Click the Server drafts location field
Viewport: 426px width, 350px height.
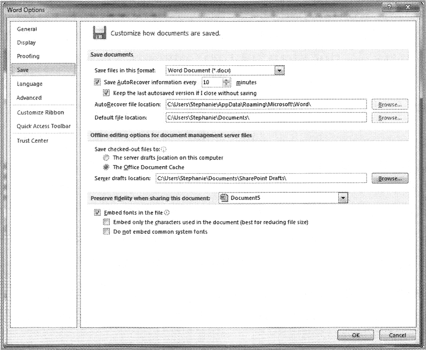(x=261, y=178)
